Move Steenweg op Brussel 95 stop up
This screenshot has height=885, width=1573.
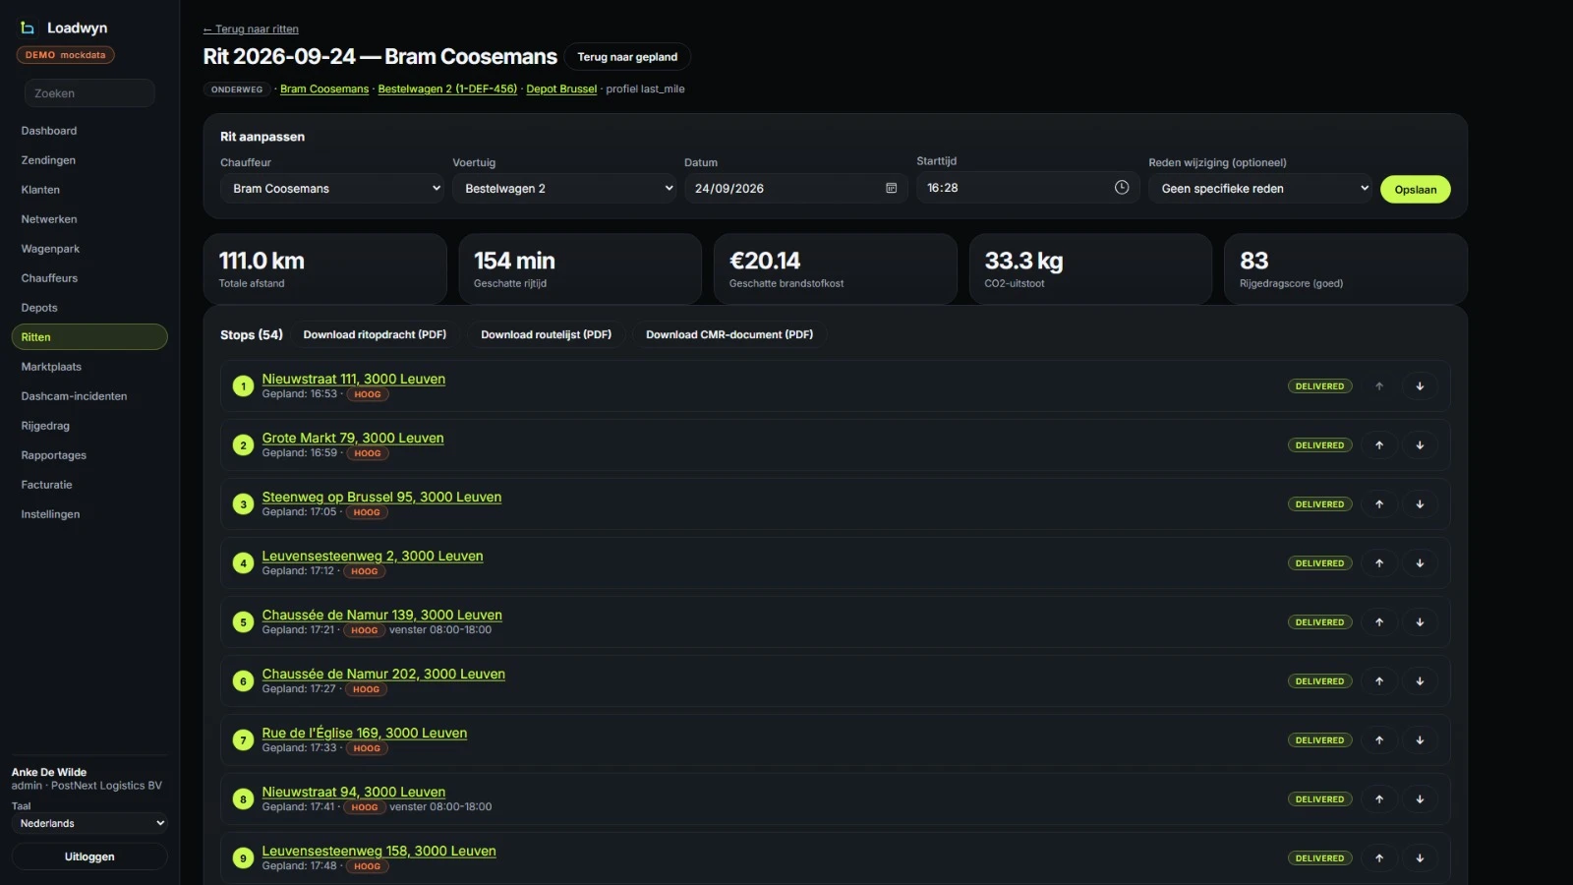1379,504
